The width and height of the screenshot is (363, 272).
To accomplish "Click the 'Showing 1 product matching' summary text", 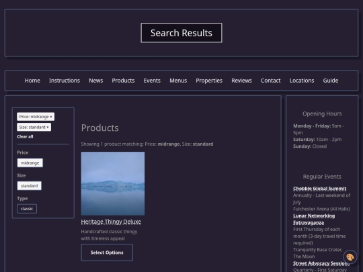I will [x=147, y=144].
